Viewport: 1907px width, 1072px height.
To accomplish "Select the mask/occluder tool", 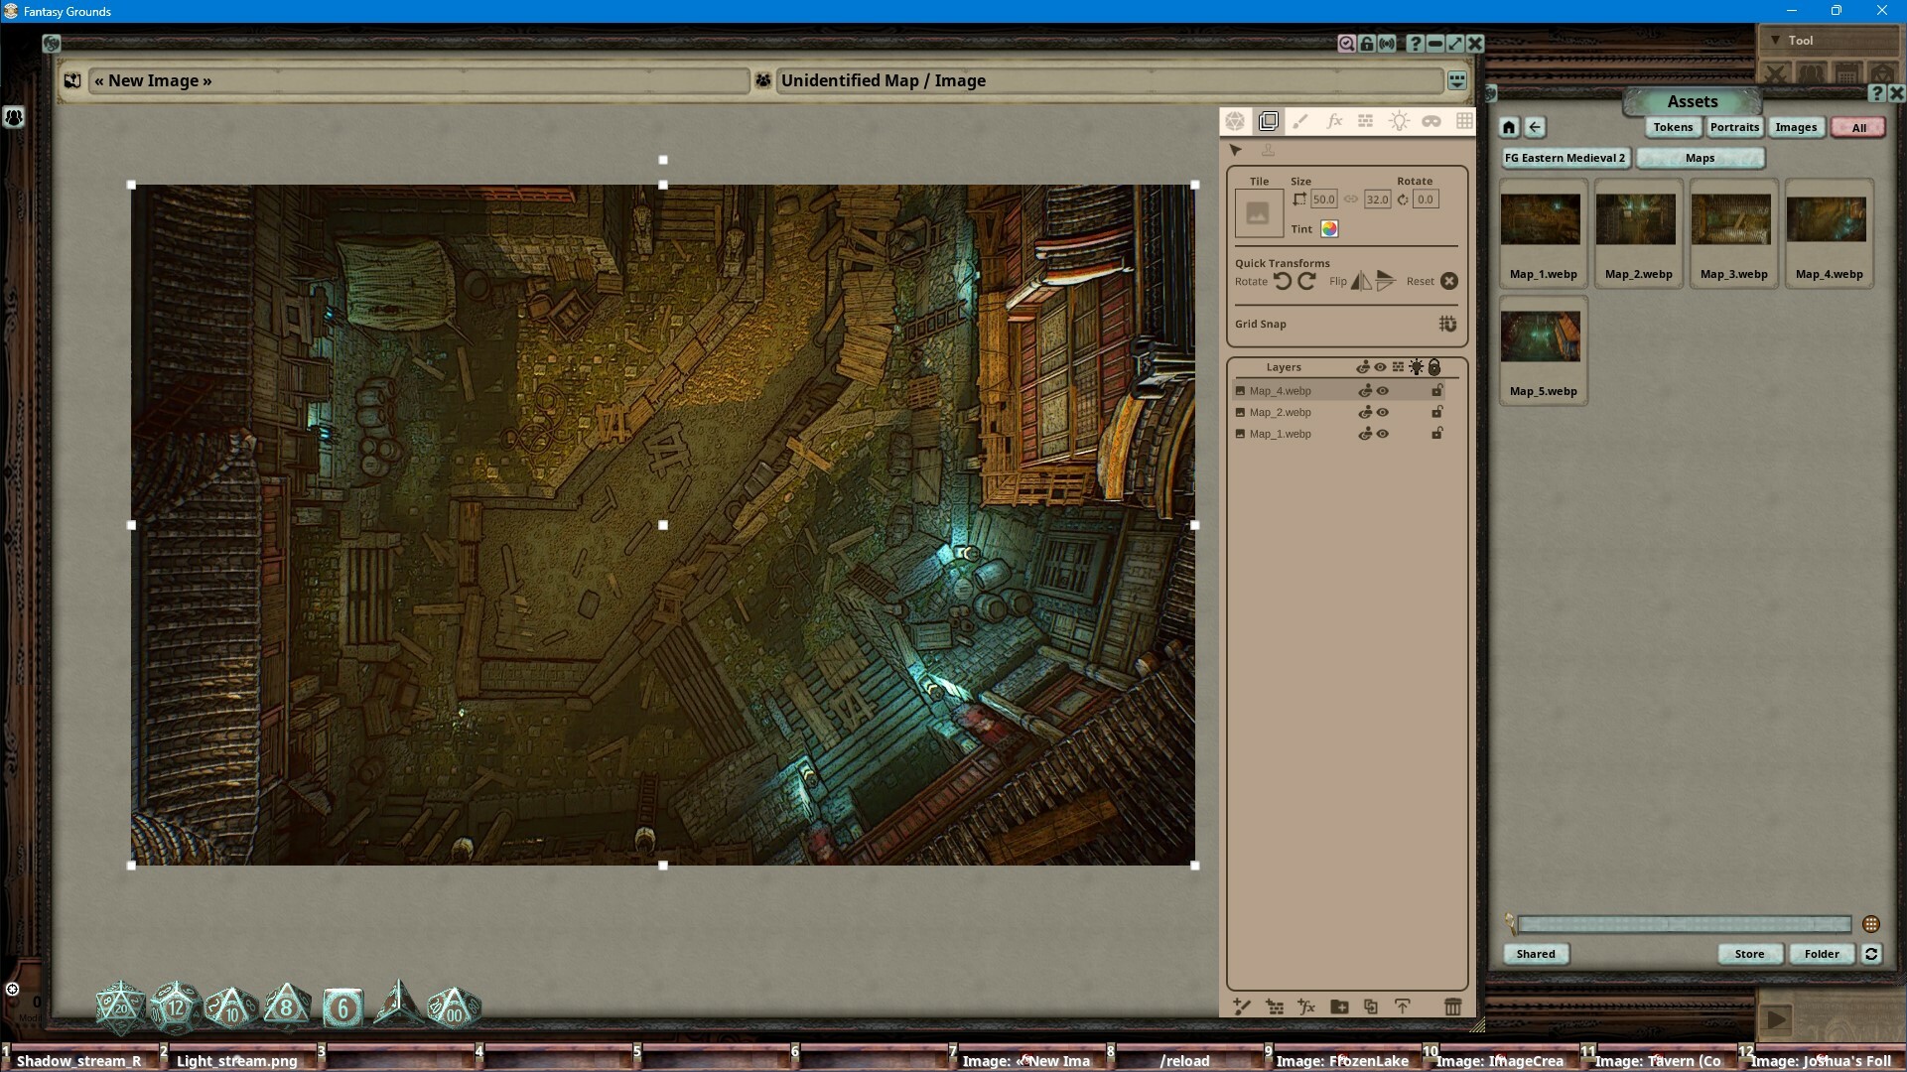I will coord(1432,121).
